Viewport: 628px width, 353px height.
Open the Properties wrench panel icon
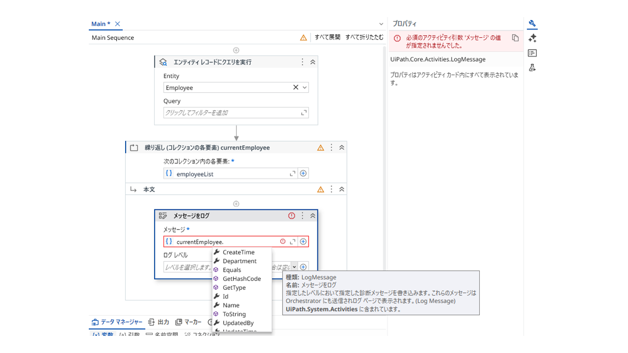click(532, 24)
